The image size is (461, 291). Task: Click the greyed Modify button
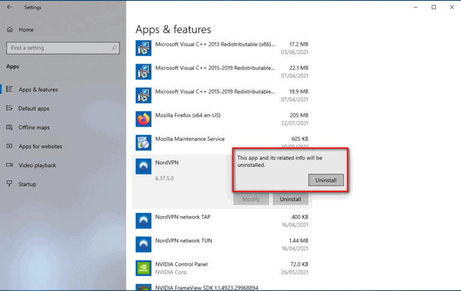251,199
